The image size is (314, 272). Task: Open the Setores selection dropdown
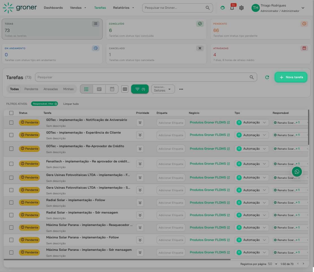tap(163, 89)
